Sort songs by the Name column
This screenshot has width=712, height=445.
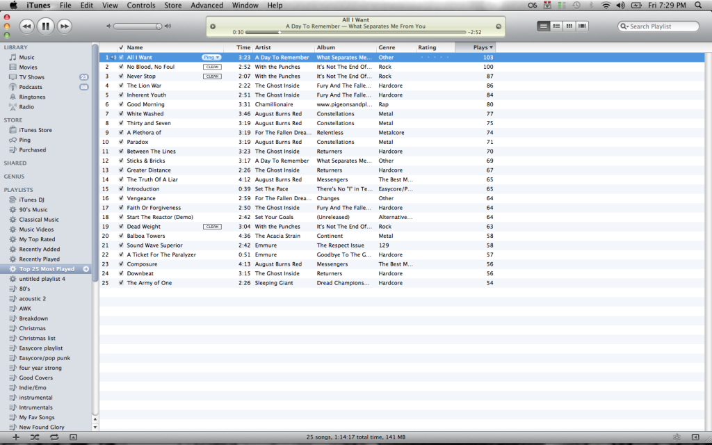[175, 47]
